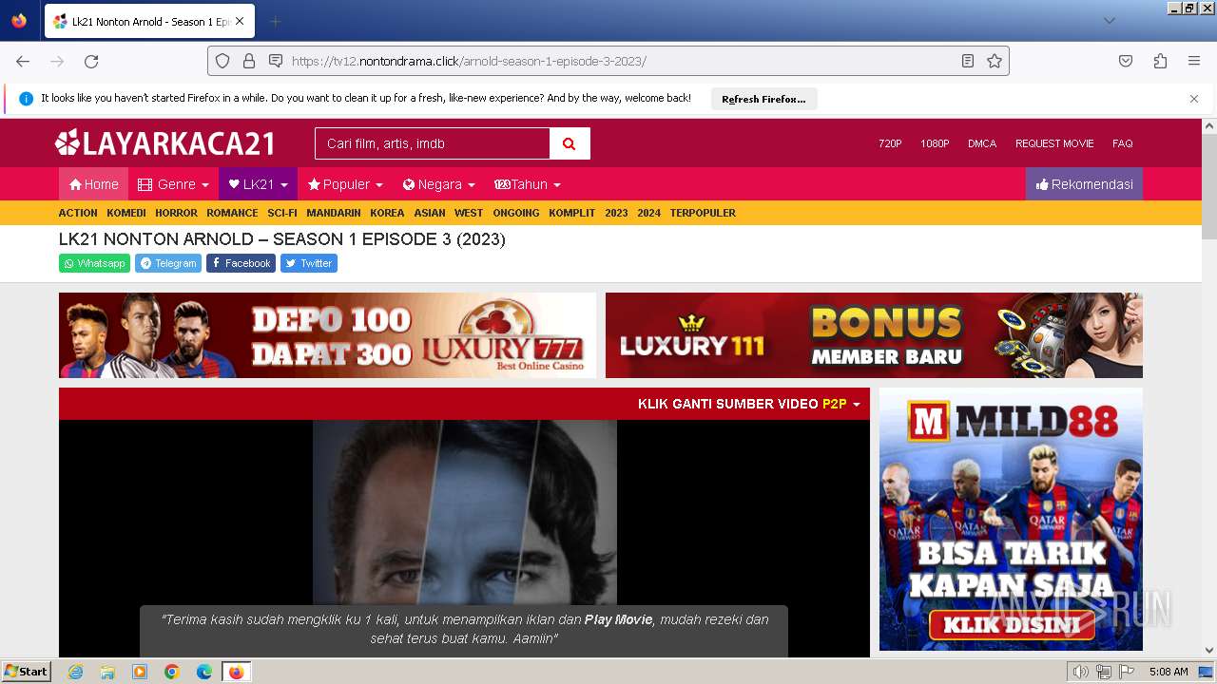
Task: Open Firefox application hamburger menu
Action: (x=1194, y=61)
